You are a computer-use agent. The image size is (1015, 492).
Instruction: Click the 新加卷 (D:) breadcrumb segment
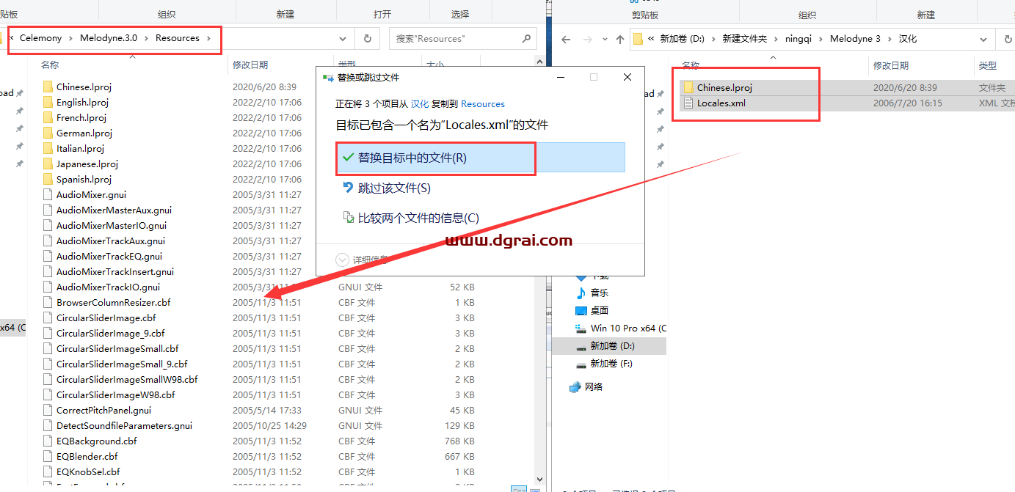[x=682, y=39]
